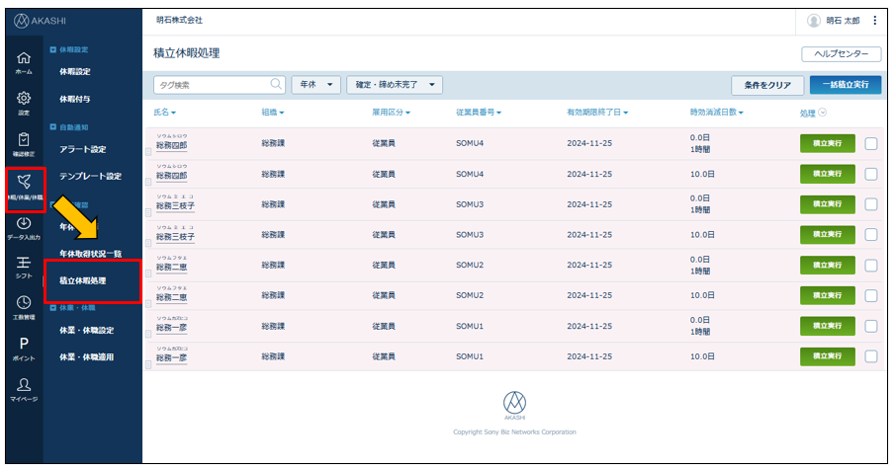Image resolution: width=894 pixels, height=468 pixels.
Task: Tick checkbox for 総務三枝子 row with 10.0日
Action: click(870, 235)
